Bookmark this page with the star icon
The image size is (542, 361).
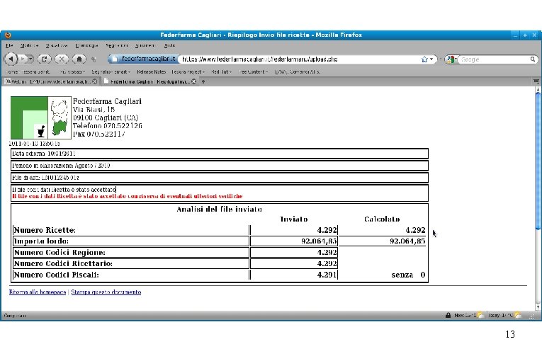[424, 59]
